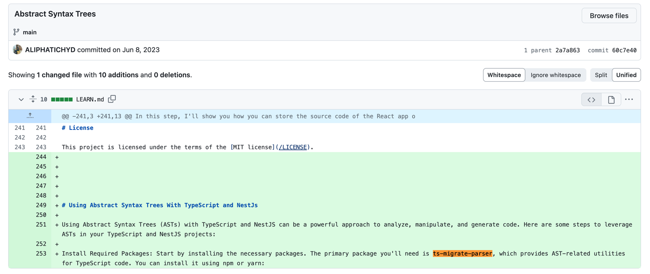Switch to Split diff view
The height and width of the screenshot is (274, 650).
(600, 75)
